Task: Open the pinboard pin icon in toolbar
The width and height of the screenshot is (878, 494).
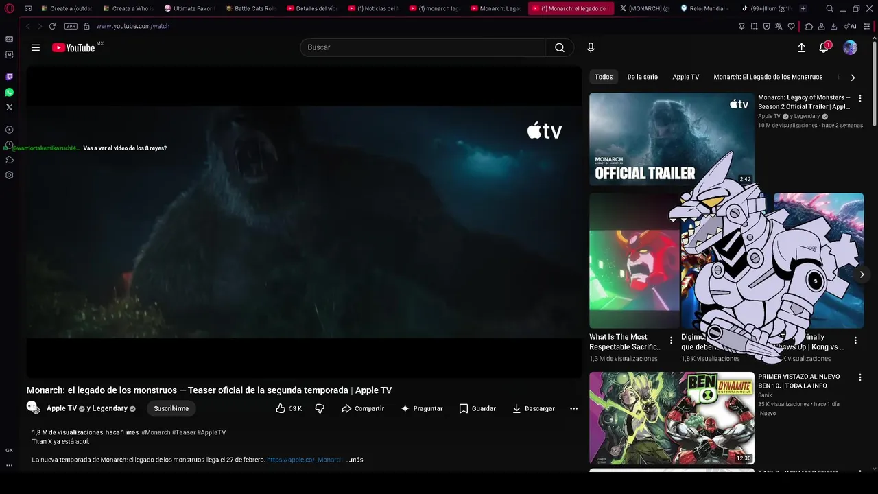Action: pyautogui.click(x=741, y=26)
